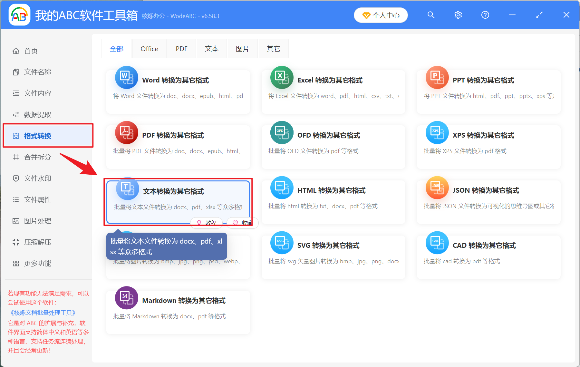
Task: Click the 个人中心 button
Action: [381, 15]
